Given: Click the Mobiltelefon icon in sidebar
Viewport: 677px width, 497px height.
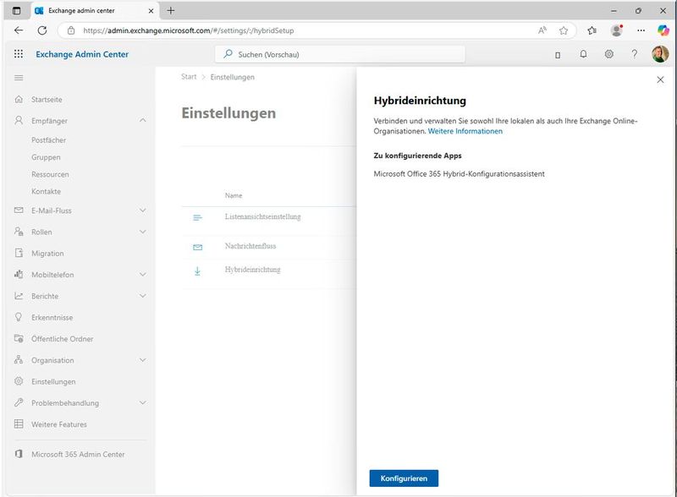Looking at the screenshot, I should (x=19, y=275).
